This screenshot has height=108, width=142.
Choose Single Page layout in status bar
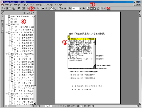[78, 106]
